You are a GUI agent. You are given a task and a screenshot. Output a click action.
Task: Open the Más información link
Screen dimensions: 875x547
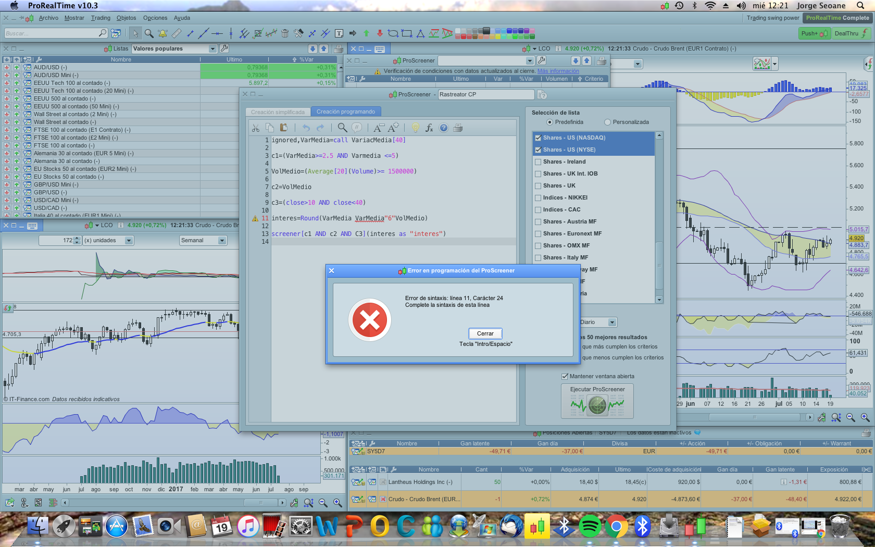coord(558,71)
